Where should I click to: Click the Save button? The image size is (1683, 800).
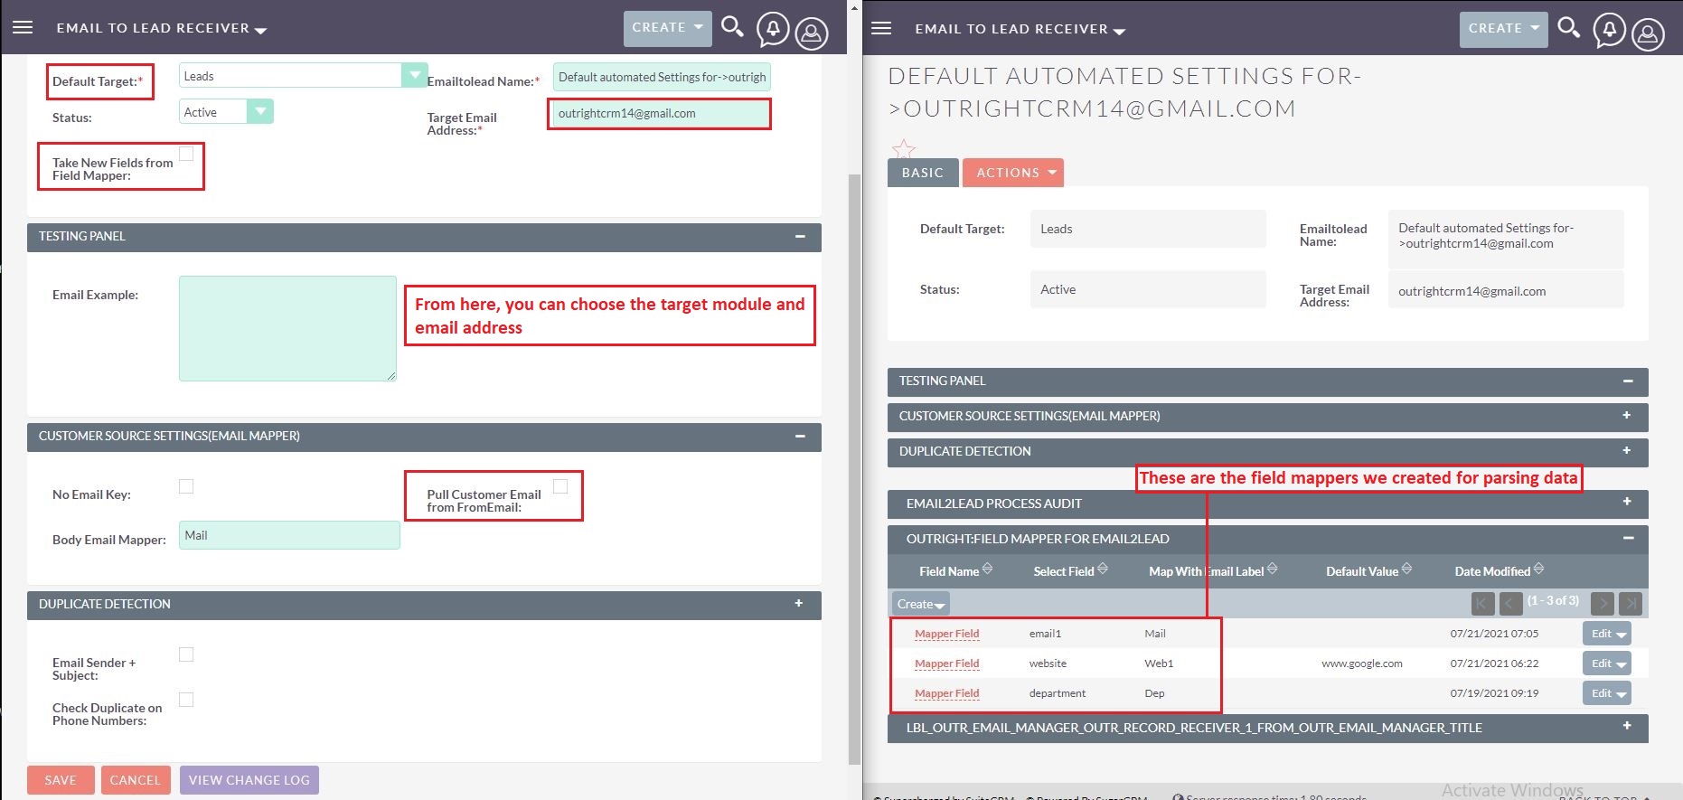61,780
